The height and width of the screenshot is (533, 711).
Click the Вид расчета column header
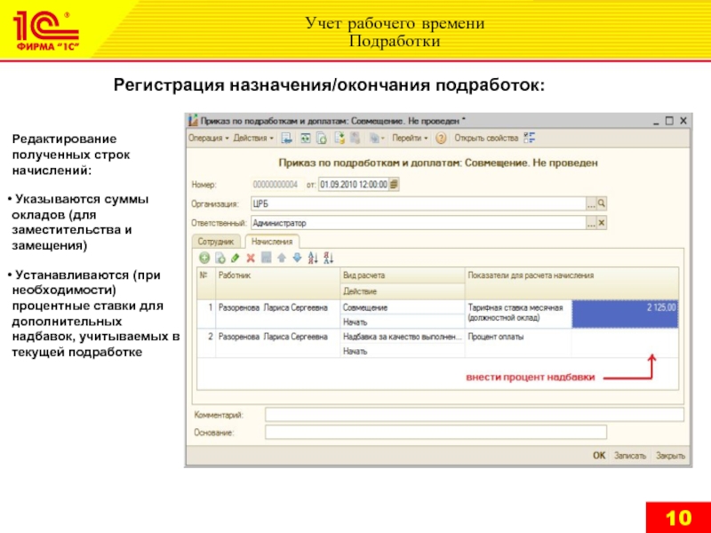coord(403,275)
